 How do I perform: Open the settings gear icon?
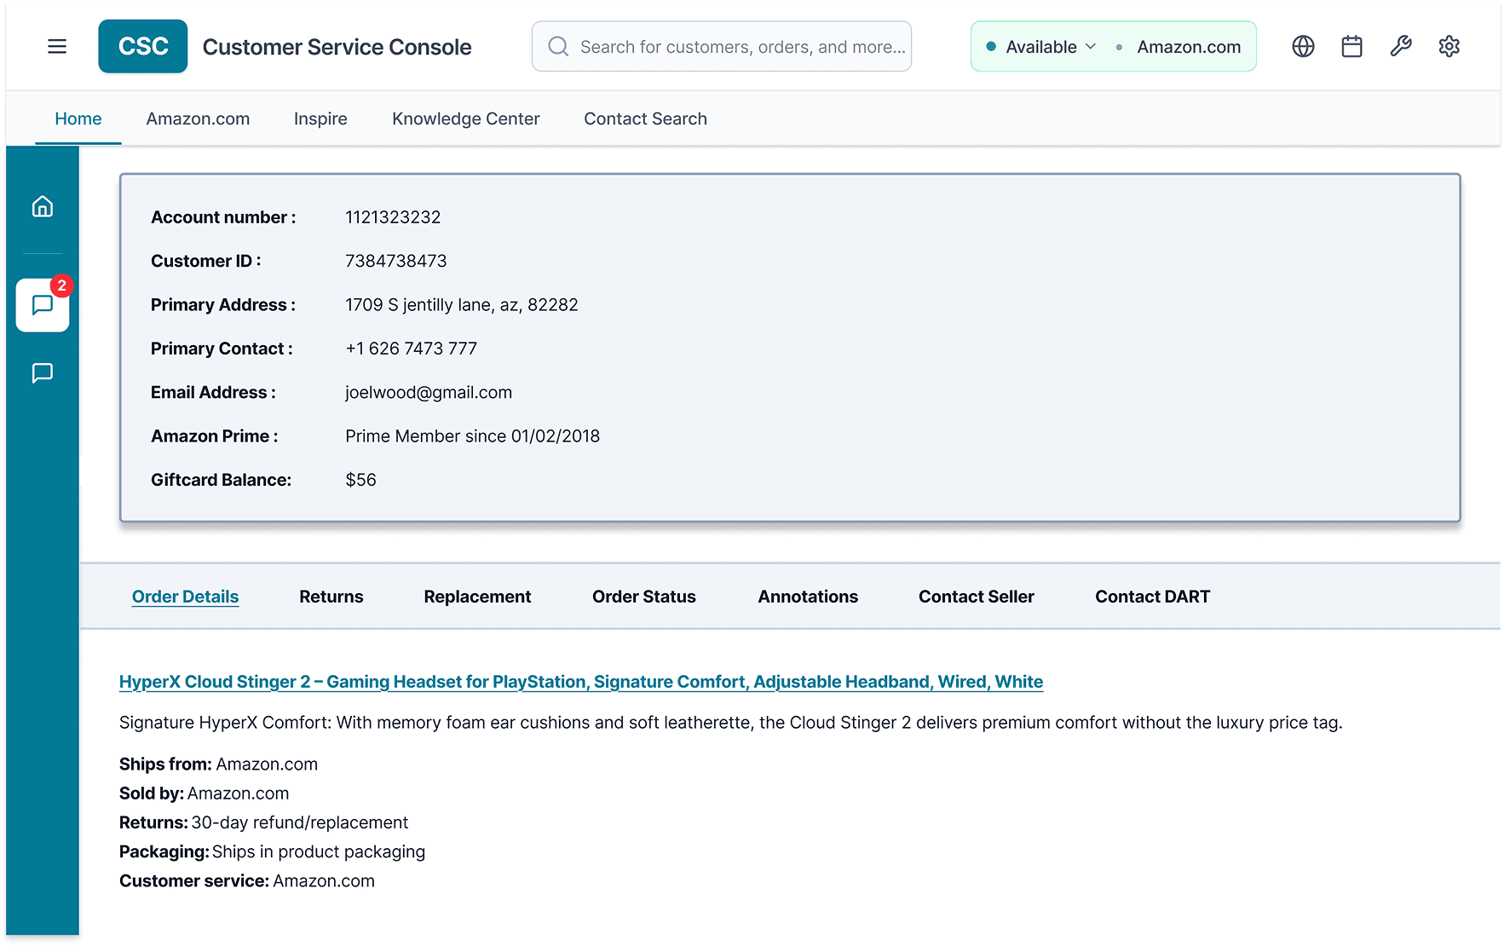(x=1449, y=46)
